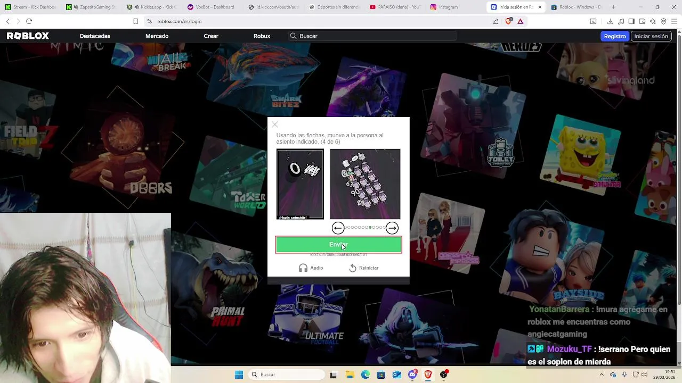Switch to Deportes sin diferencia tab

335,7
